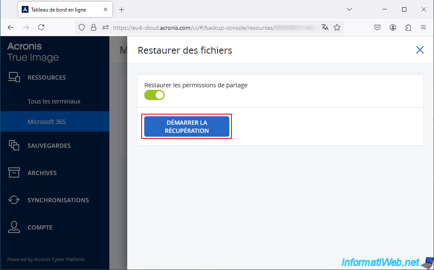Open the Pocket save icon

coord(377,27)
